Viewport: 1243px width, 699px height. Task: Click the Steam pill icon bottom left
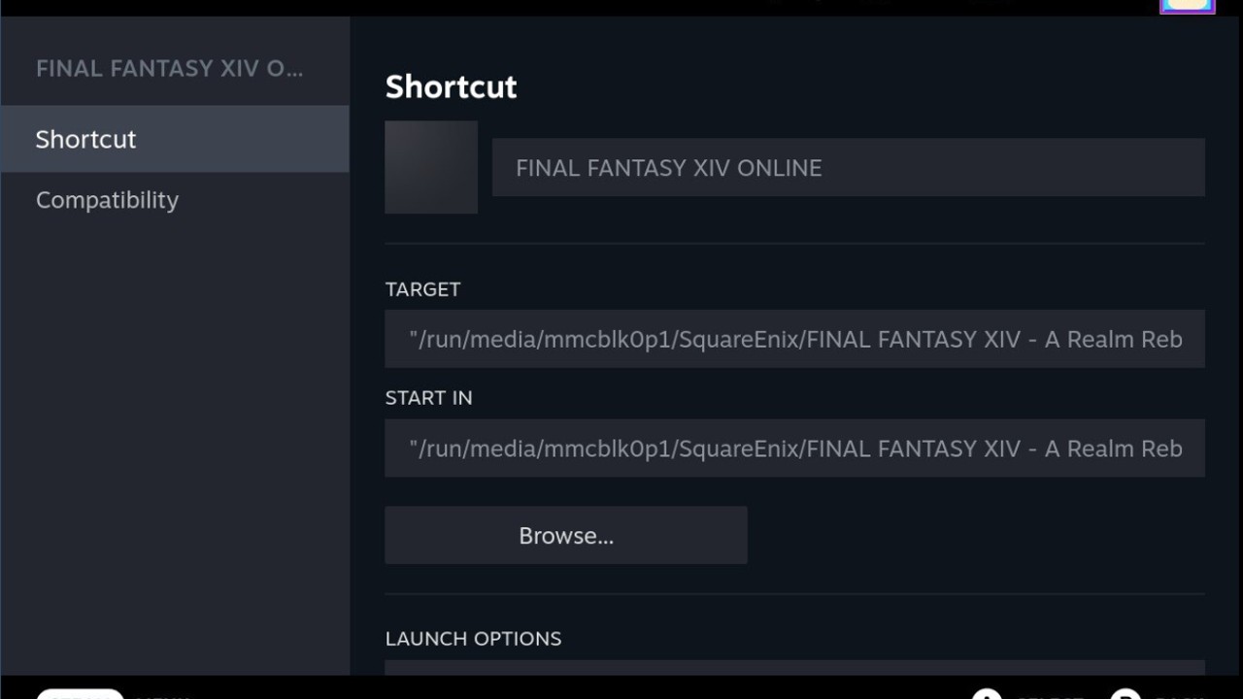point(80,697)
